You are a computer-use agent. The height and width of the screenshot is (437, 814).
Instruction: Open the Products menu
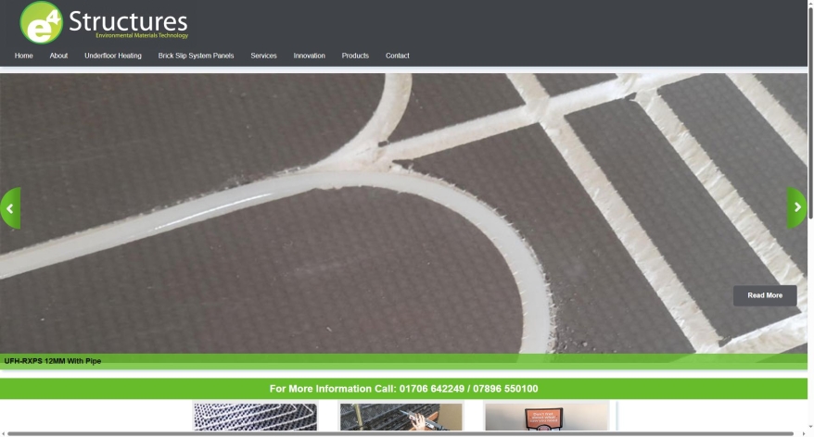click(355, 56)
